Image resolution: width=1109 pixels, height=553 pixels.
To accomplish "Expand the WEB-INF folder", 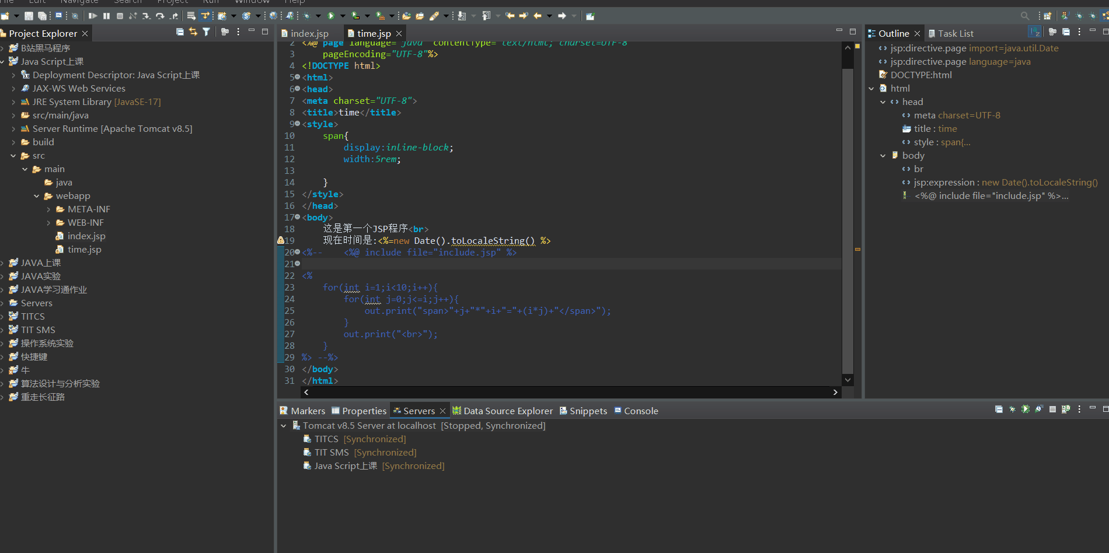I will click(48, 223).
